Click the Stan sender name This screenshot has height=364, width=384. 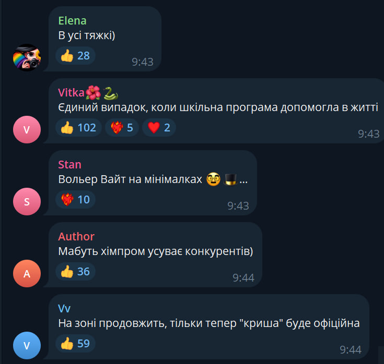[x=69, y=165]
